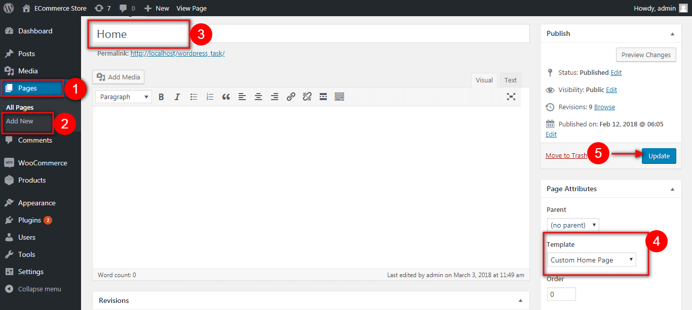Collapse the admin sidebar menu
The height and width of the screenshot is (310, 692).
tap(39, 289)
